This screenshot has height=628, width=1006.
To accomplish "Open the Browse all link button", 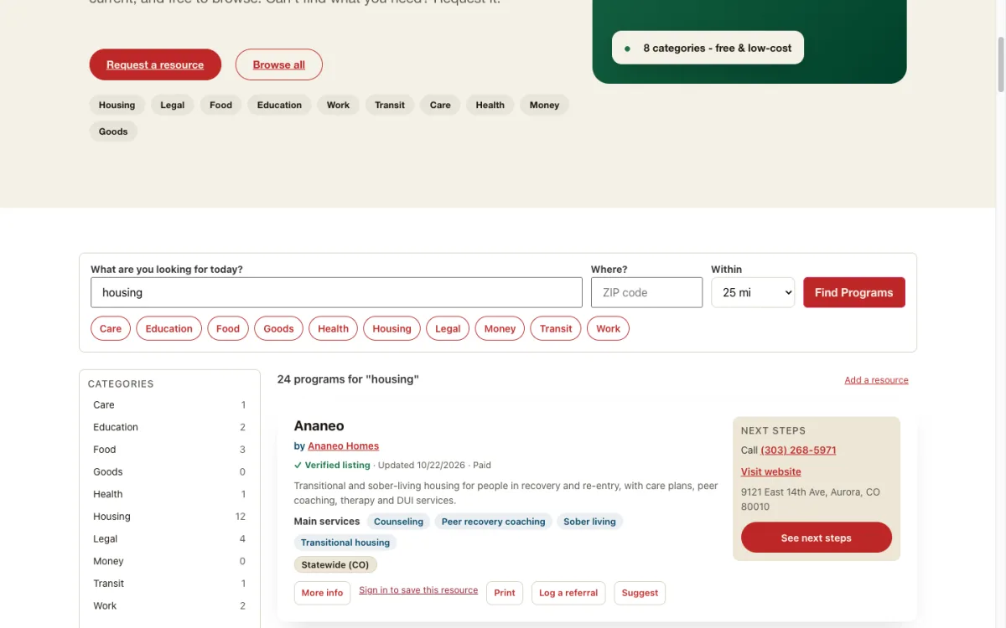I will tap(279, 64).
